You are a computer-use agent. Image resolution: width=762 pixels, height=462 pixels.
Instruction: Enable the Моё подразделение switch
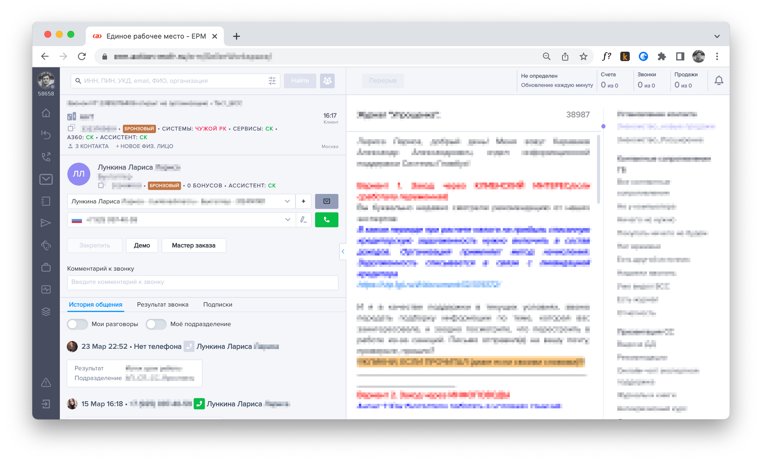pyautogui.click(x=156, y=324)
